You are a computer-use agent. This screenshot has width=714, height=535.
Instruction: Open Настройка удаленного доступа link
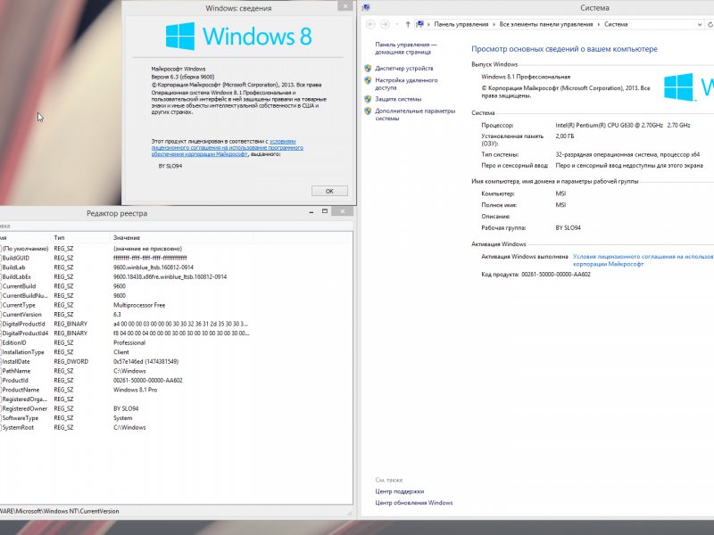pos(406,84)
